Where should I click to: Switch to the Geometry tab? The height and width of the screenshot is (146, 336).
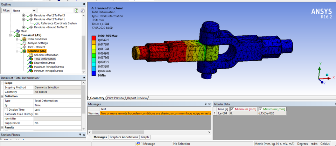(97, 98)
